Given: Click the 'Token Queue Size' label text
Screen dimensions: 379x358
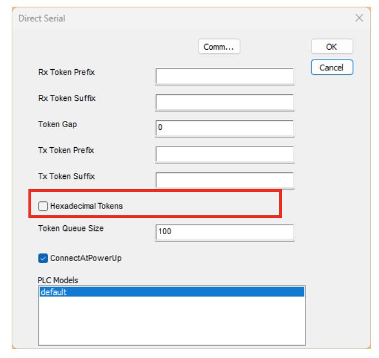Looking at the screenshot, I should [x=71, y=228].
